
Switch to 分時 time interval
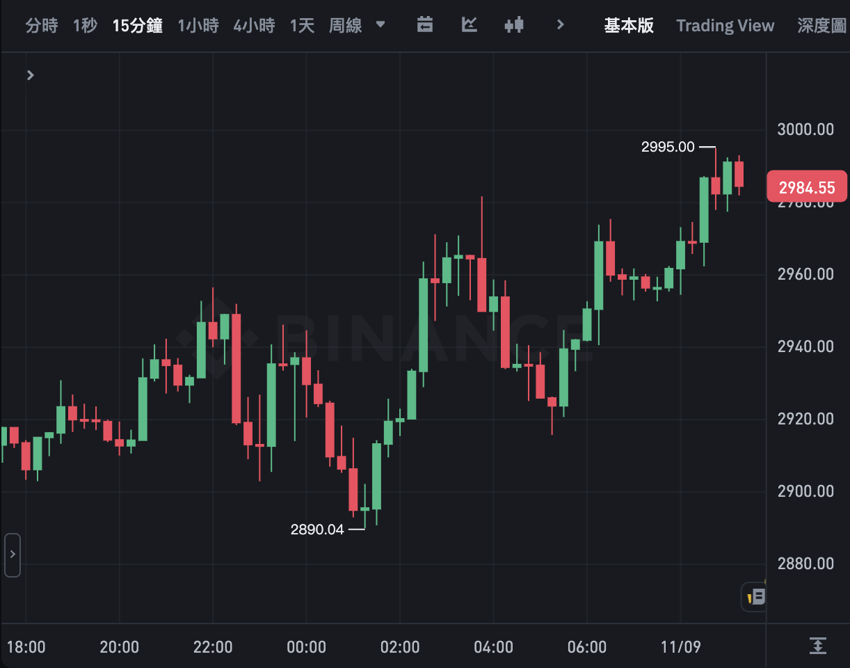coord(42,26)
